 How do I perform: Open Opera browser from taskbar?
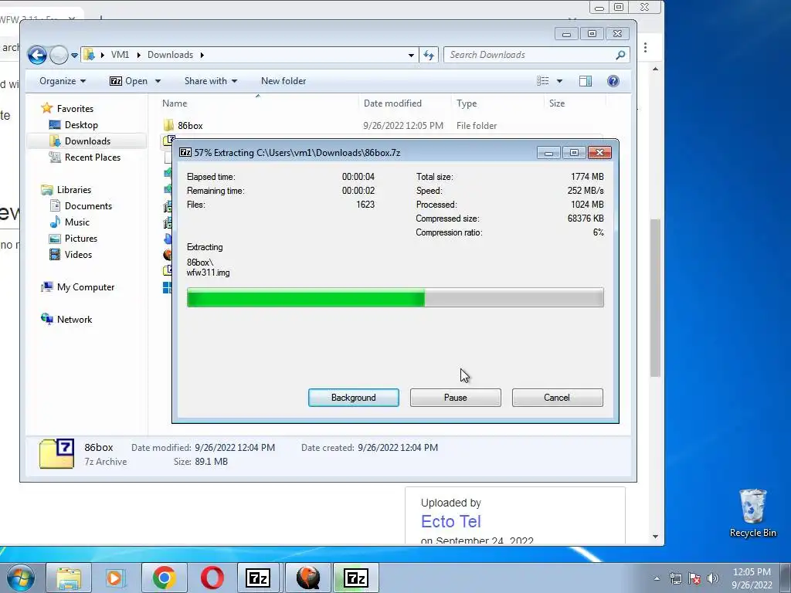(212, 578)
